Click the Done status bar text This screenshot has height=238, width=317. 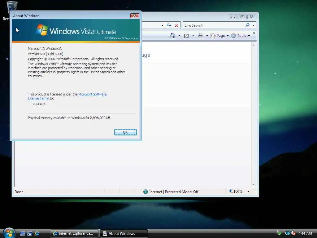[19, 192]
